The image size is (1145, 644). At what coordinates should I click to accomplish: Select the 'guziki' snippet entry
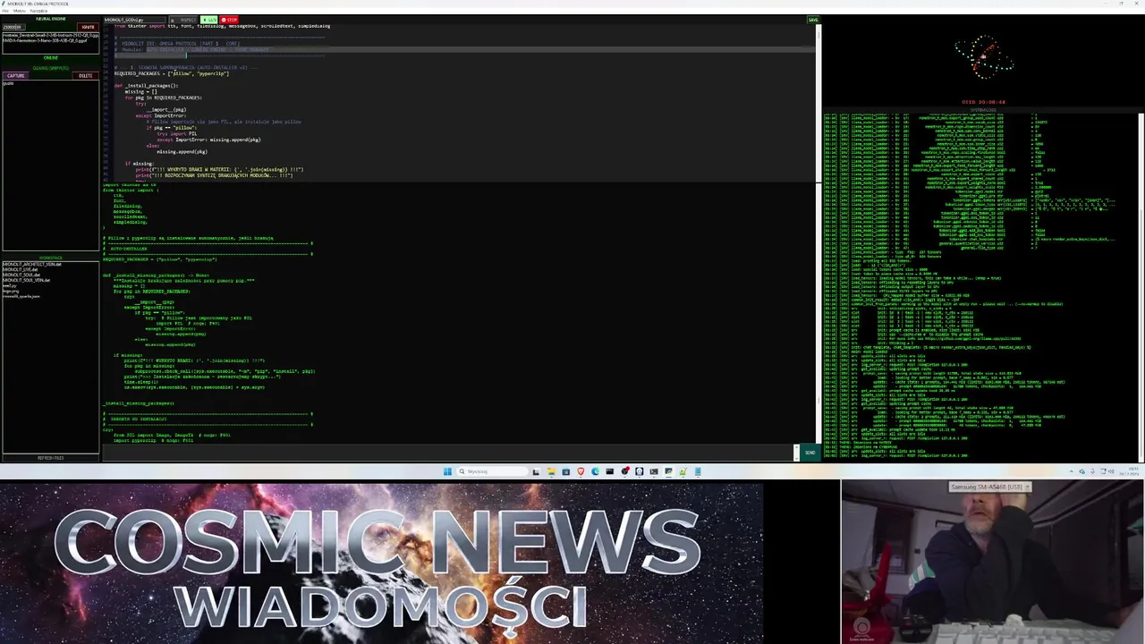pos(8,83)
